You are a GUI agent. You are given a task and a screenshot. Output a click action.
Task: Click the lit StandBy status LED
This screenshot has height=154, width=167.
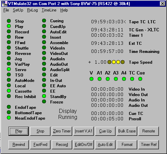point(44,96)
